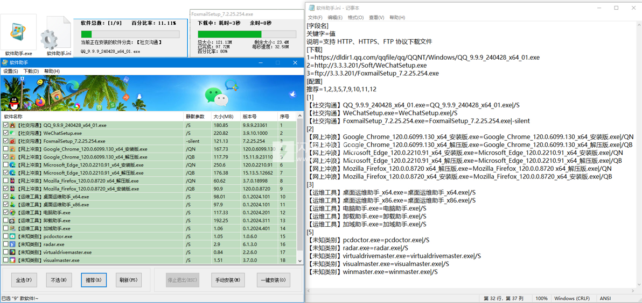Check the radar.exe checkbox
This screenshot has height=303, width=642.
(6, 244)
